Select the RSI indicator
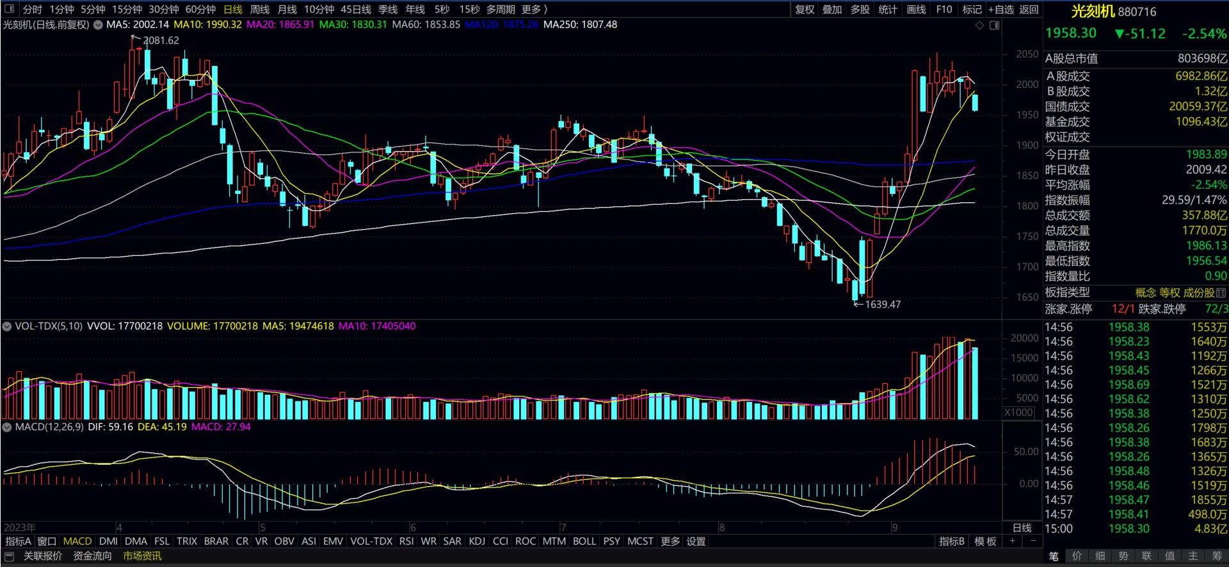Image resolution: width=1229 pixels, height=567 pixels. [x=406, y=541]
